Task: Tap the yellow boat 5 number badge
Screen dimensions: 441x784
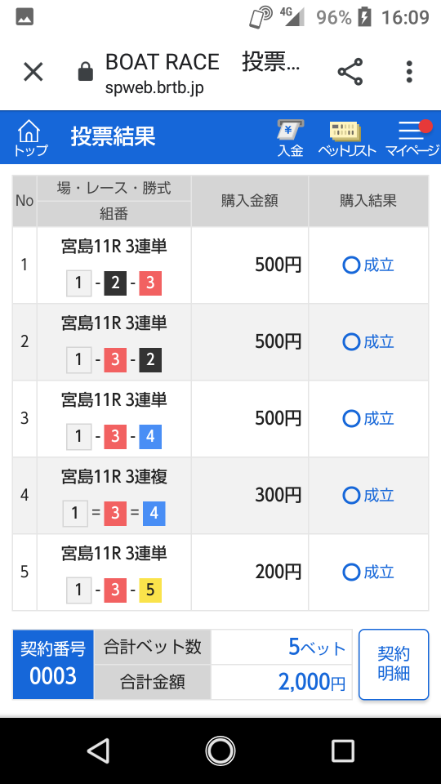Action: click(150, 590)
